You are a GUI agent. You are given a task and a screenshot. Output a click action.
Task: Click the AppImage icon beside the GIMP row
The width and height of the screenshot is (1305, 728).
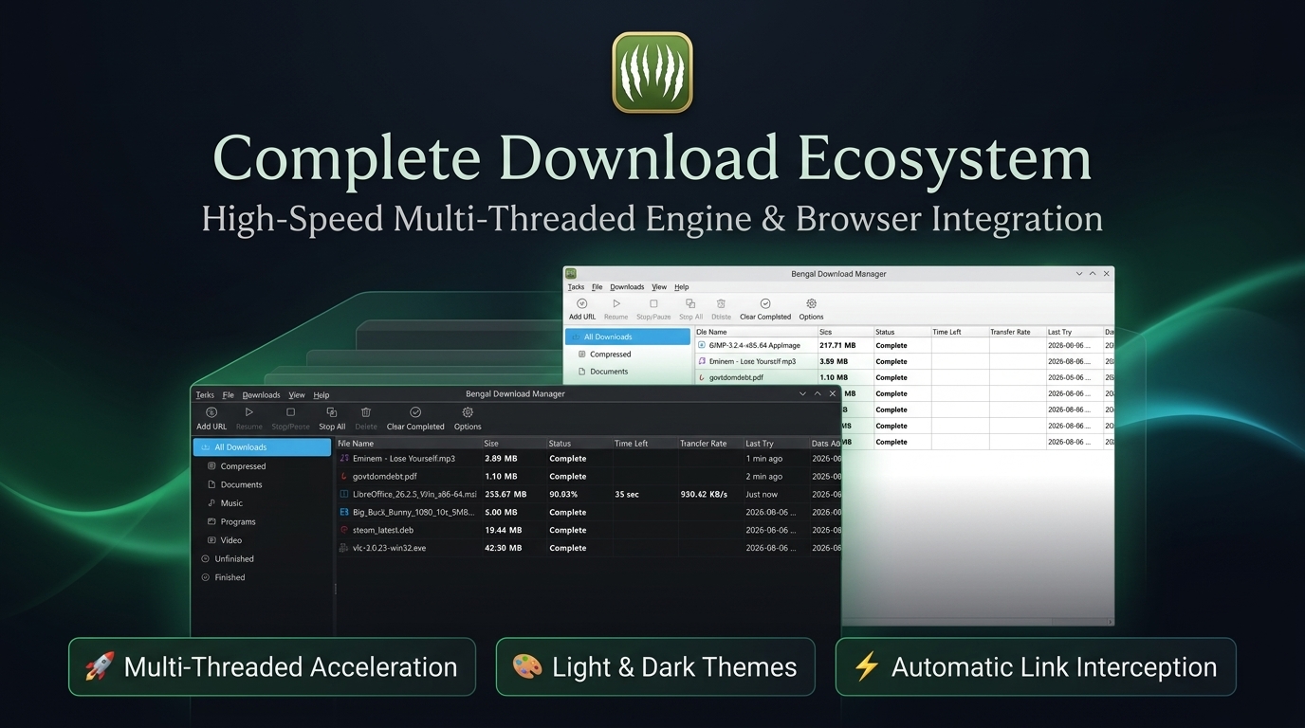point(702,346)
